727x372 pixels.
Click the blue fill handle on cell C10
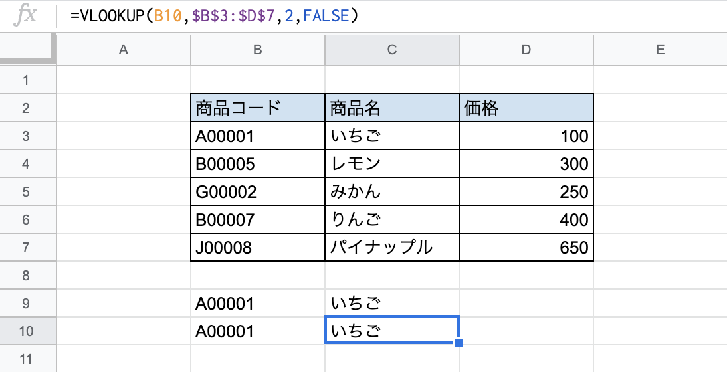[459, 343]
